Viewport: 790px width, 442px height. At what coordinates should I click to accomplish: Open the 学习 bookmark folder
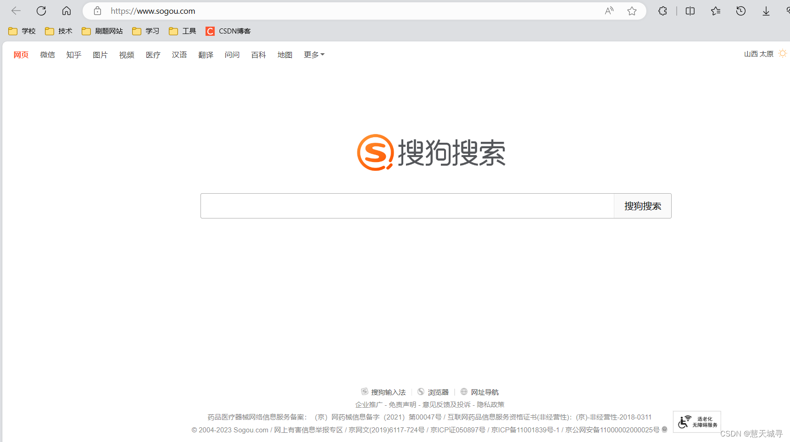point(146,31)
